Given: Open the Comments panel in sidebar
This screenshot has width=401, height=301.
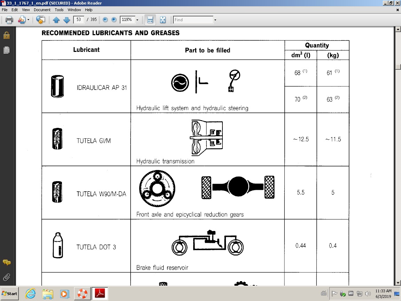Looking at the screenshot, I should click(6, 263).
